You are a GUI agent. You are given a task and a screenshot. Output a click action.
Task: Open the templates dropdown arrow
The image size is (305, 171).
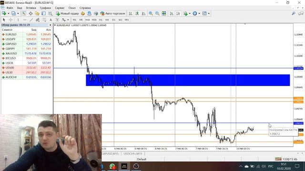point(209,13)
